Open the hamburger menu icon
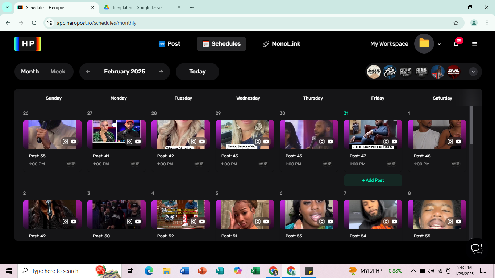The height and width of the screenshot is (278, 495). (475, 44)
